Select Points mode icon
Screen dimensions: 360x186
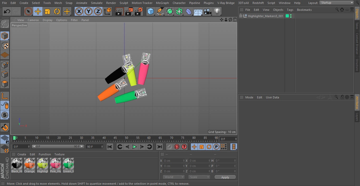[5, 65]
